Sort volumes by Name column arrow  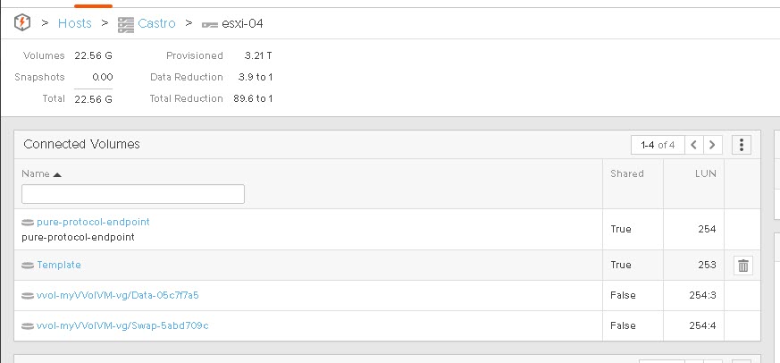point(56,174)
